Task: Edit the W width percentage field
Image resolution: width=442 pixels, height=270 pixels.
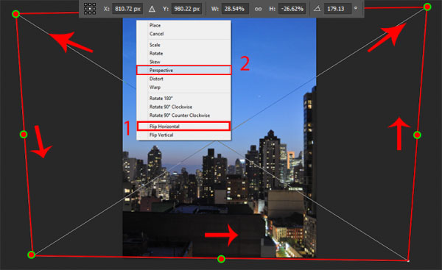Action: [x=234, y=9]
